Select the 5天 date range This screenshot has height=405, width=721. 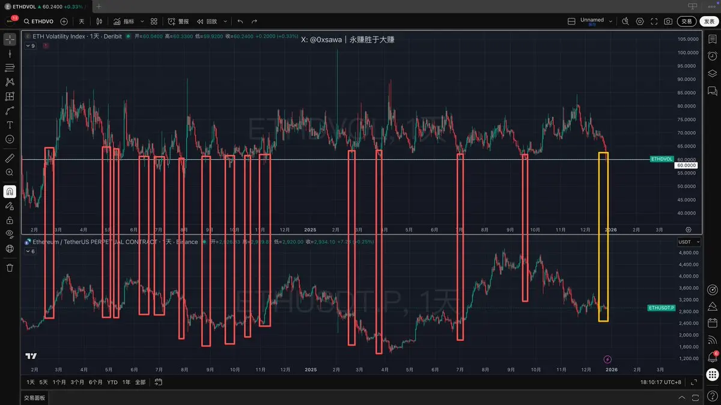coord(43,382)
